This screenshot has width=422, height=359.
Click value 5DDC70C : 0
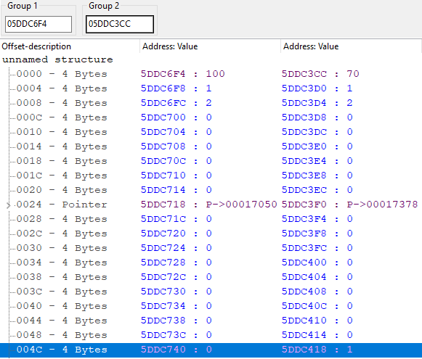click(176, 161)
